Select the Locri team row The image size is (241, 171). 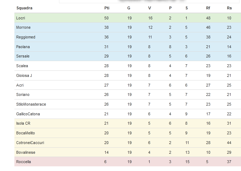[x=128, y=18]
